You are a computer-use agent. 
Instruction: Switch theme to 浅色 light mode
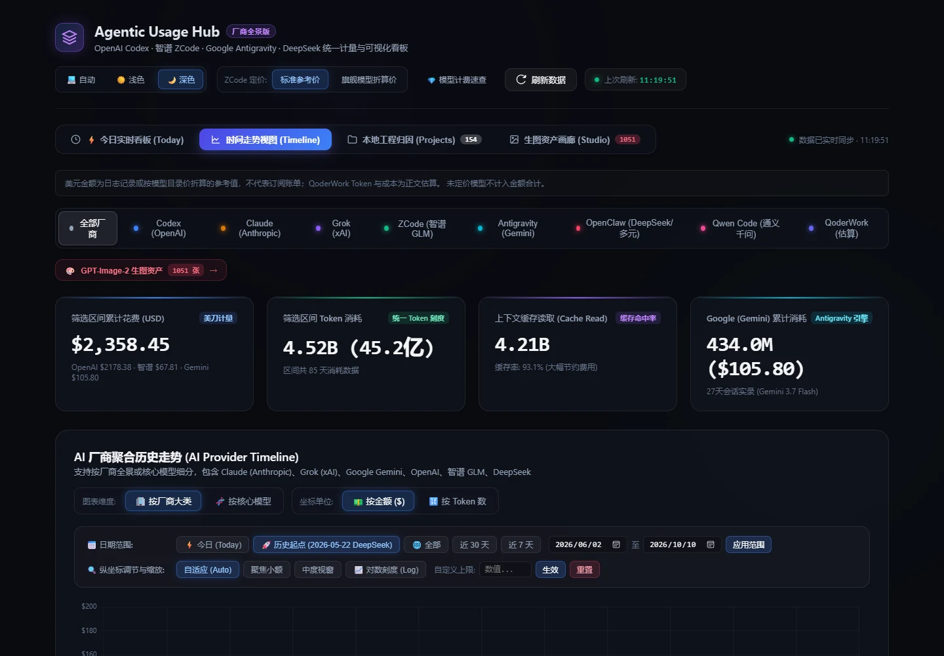130,80
